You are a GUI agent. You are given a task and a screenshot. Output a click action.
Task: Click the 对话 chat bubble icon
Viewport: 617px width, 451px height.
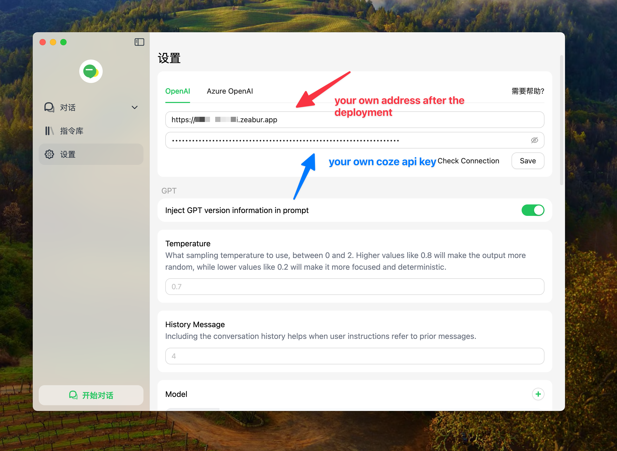[x=49, y=107]
